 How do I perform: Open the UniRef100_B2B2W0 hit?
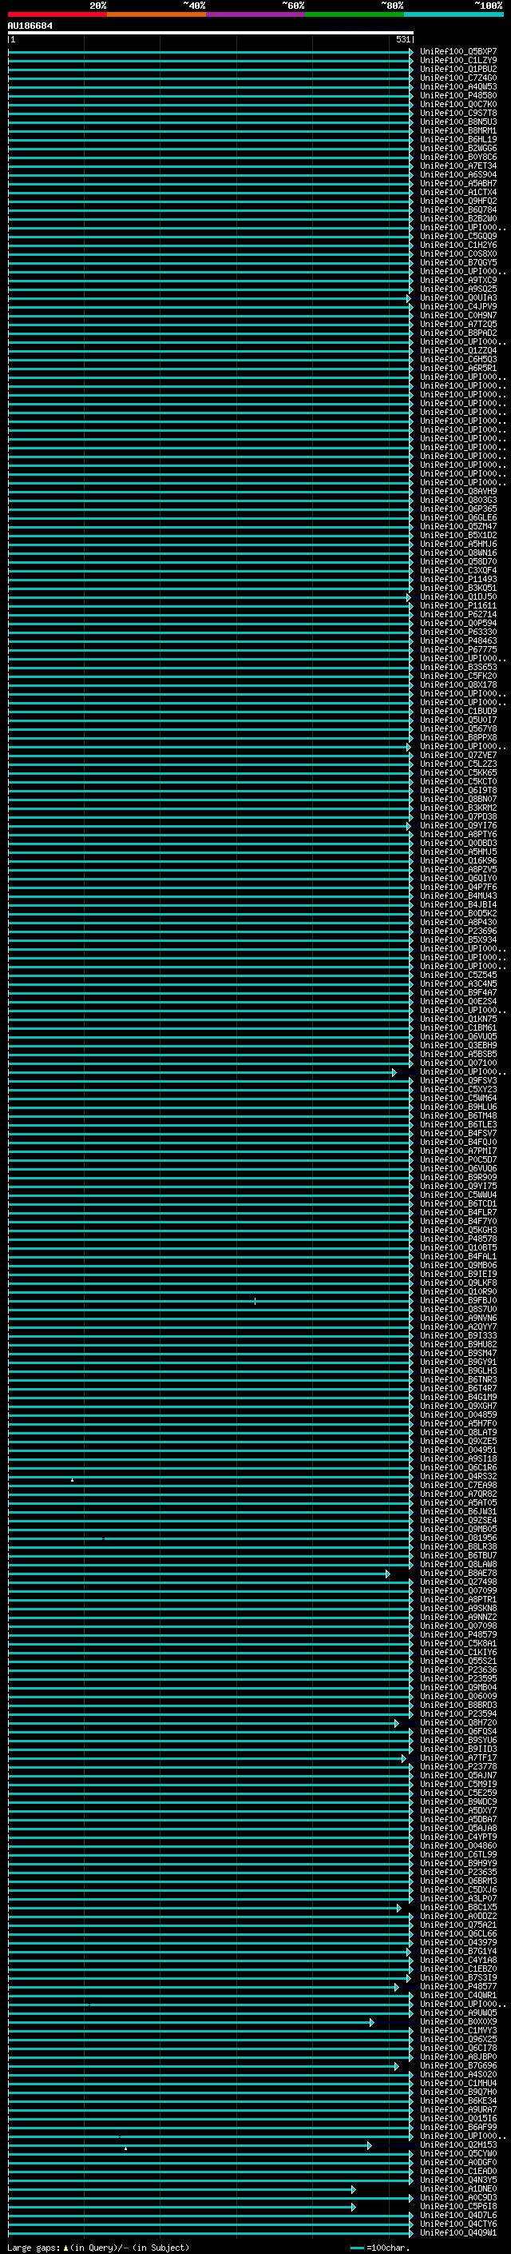(458, 219)
